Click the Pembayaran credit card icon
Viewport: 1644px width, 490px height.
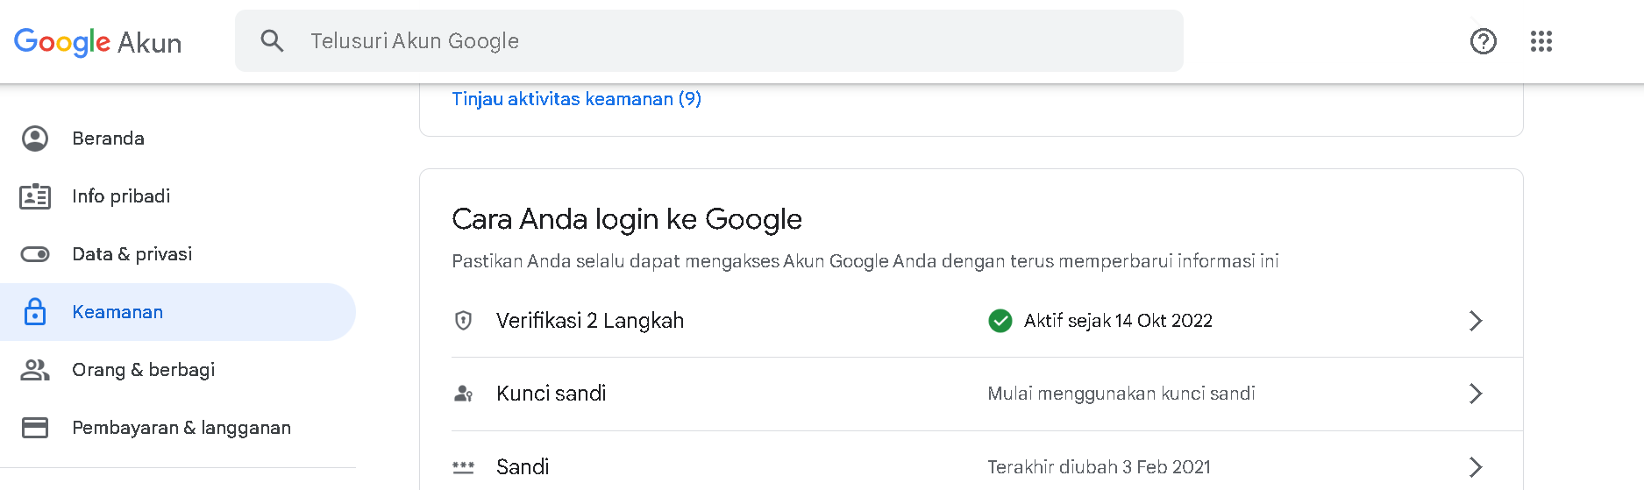pyautogui.click(x=35, y=428)
